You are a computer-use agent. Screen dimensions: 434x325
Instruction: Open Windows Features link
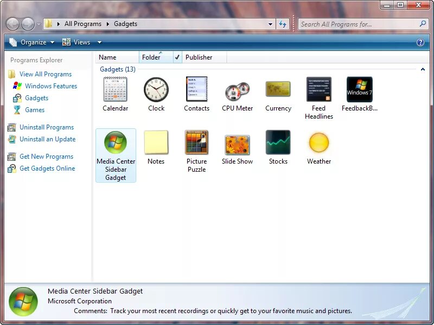point(51,86)
